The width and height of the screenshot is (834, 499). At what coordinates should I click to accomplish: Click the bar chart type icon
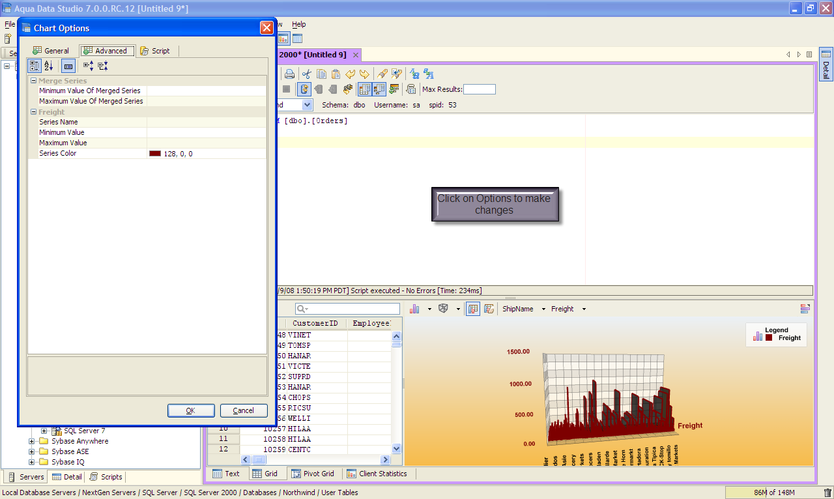[x=415, y=309]
